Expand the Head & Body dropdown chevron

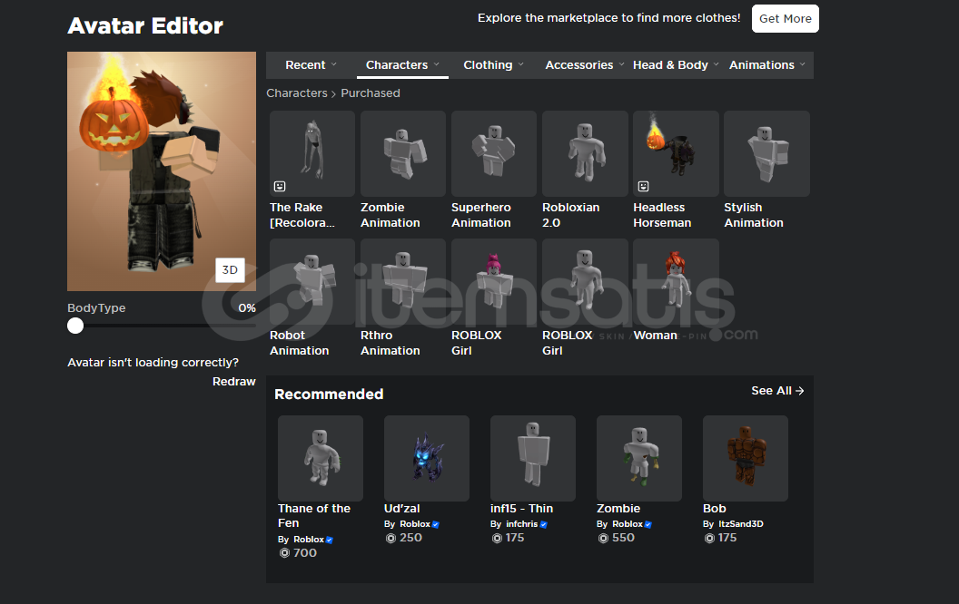click(x=717, y=64)
